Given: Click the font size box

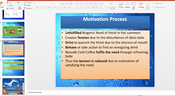Looking at the screenshot, I should [x=57, y=3].
